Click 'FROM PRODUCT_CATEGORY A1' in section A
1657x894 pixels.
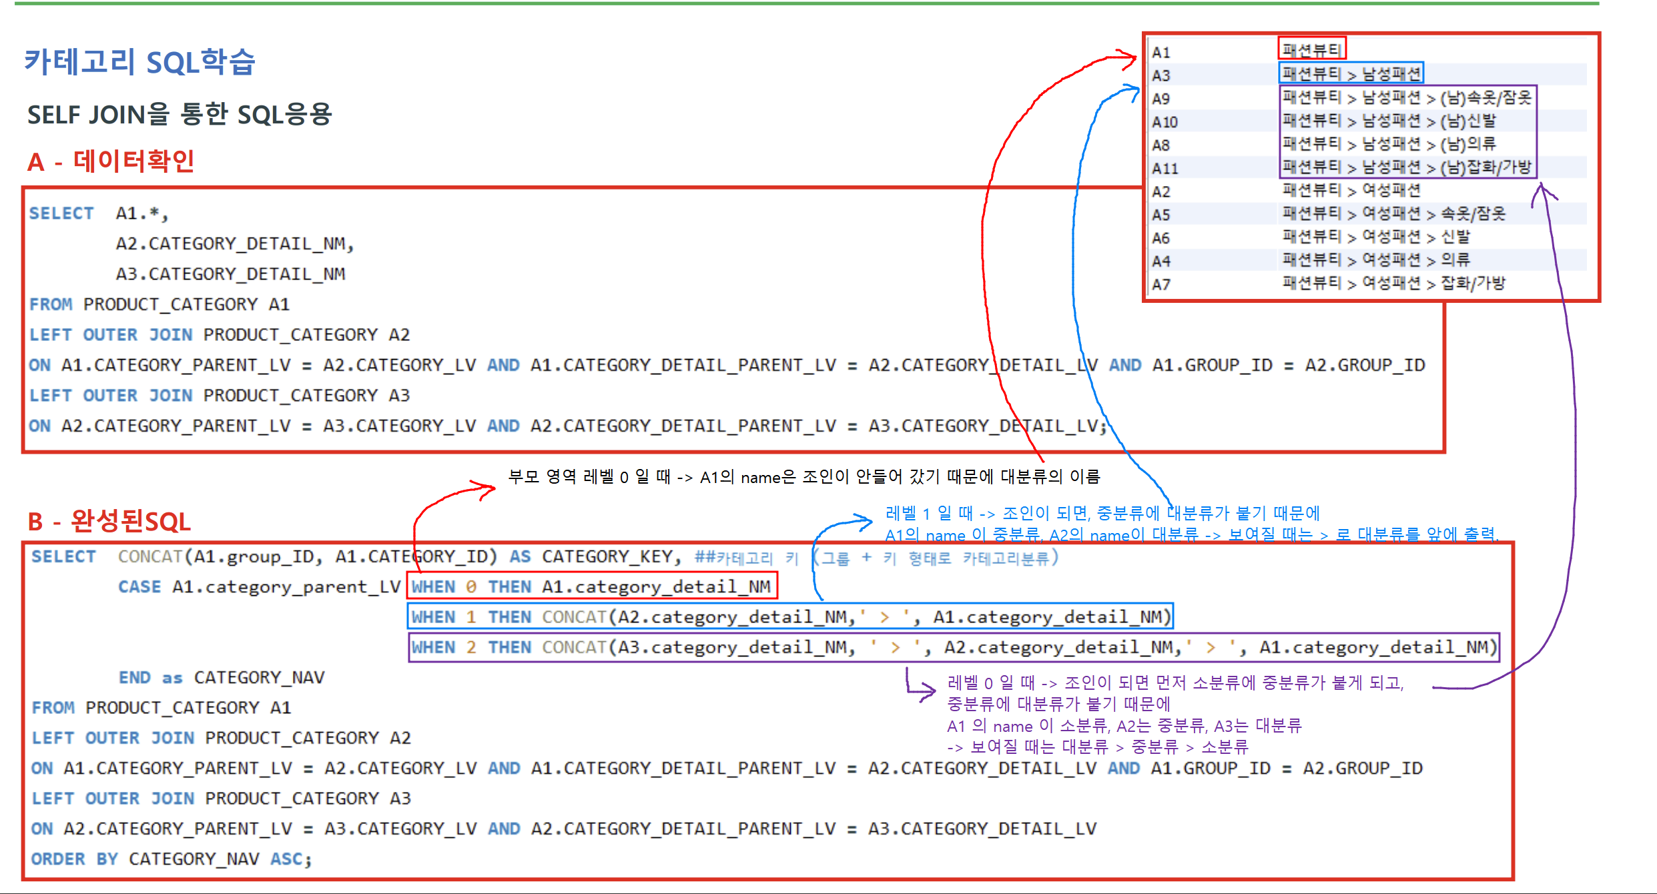coord(159,304)
